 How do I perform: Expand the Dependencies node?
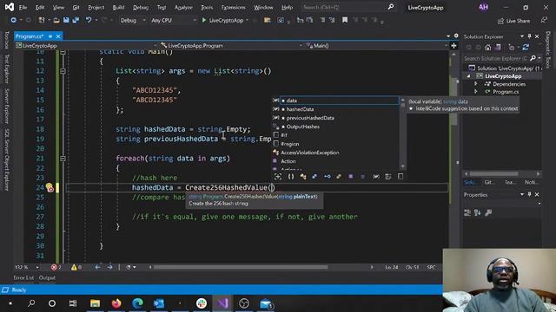(476, 84)
